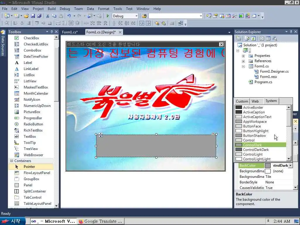Click Bring to Front layout icon

coord(157,23)
